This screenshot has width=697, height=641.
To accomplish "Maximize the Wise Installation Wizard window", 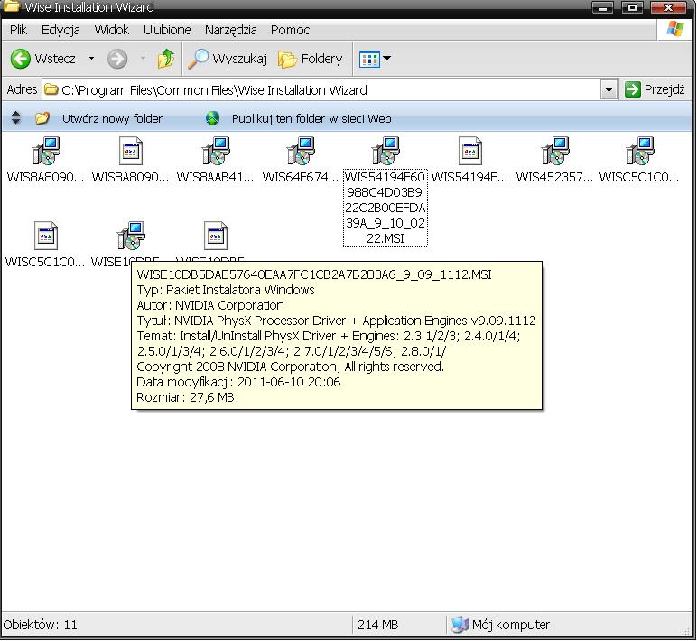I will pyautogui.click(x=632, y=7).
